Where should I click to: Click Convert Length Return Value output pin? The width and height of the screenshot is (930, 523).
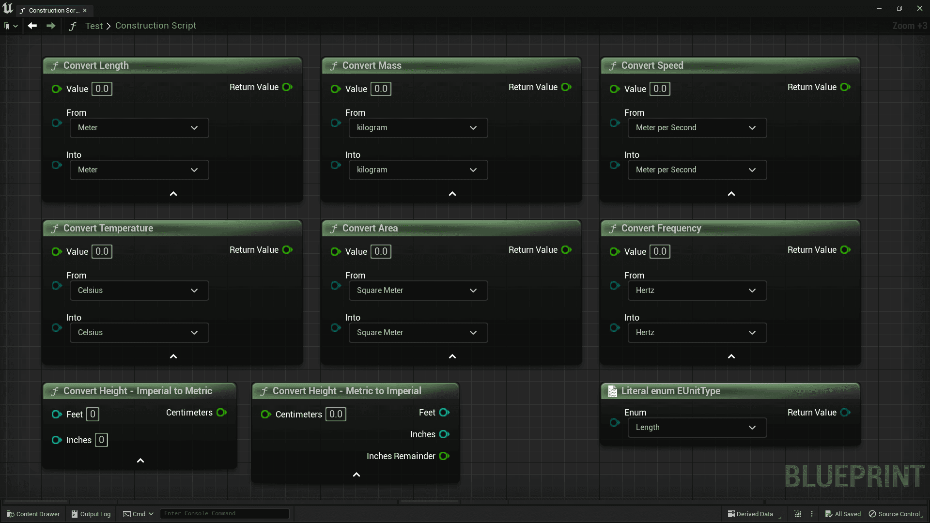click(x=287, y=87)
